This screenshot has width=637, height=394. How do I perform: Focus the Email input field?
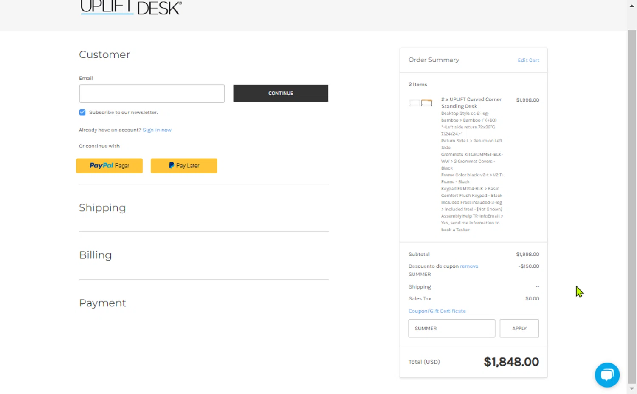[152, 94]
